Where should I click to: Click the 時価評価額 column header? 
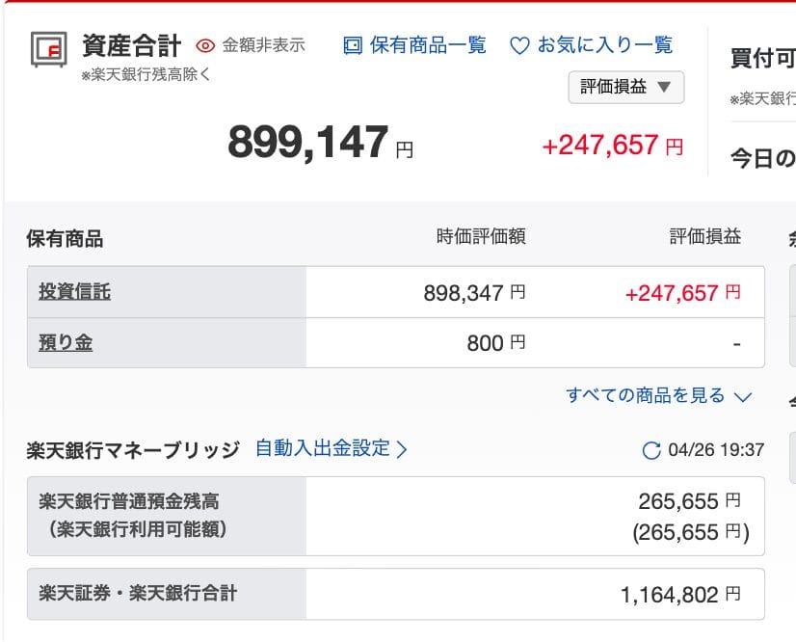pos(481,237)
